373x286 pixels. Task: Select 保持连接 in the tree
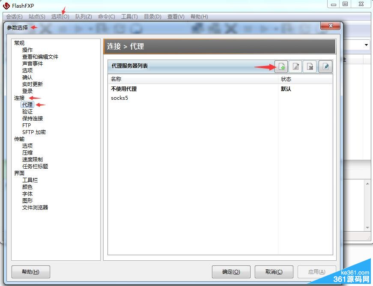33,119
